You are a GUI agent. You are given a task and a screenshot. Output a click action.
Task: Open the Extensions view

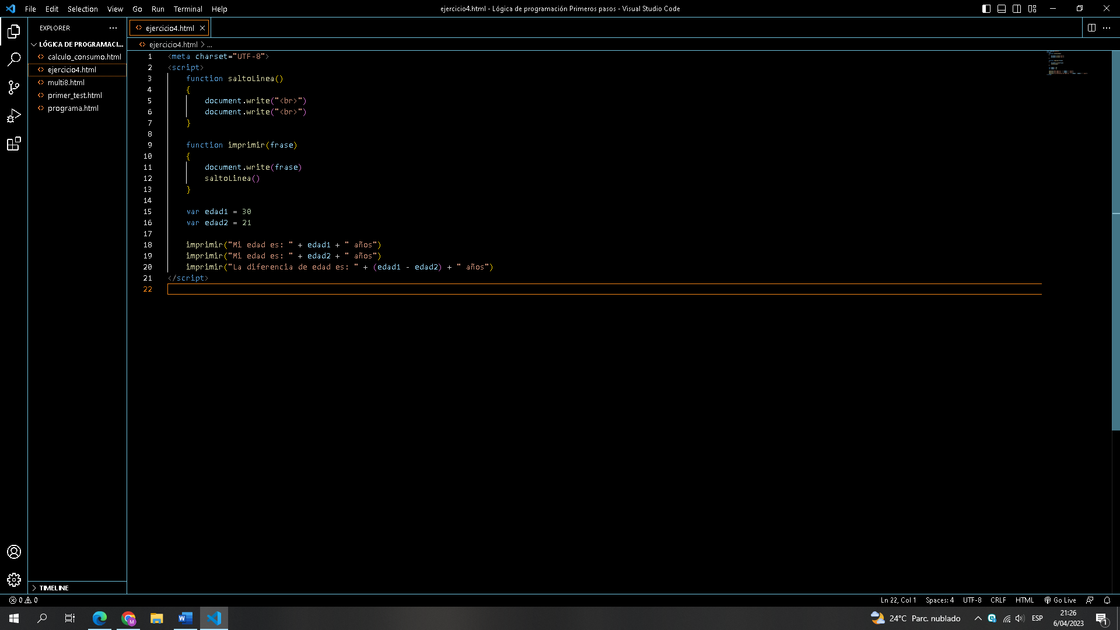(14, 143)
